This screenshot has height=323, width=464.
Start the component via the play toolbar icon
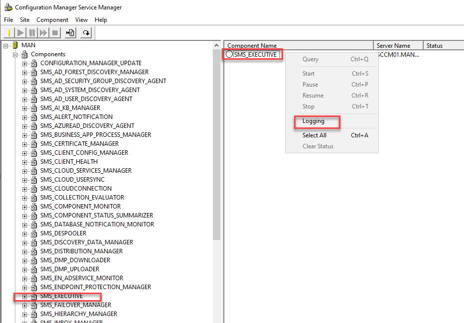tap(20, 32)
